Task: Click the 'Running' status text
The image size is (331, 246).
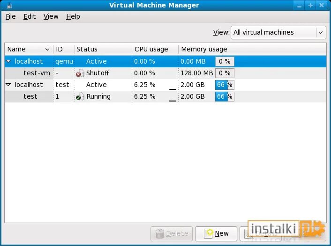Action: [x=98, y=96]
